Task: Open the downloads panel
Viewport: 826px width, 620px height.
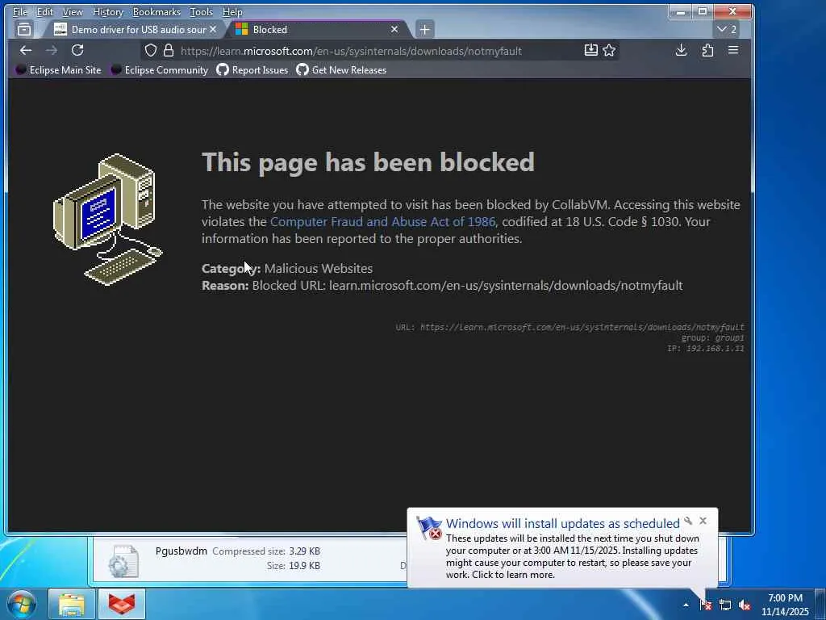Action: click(681, 50)
